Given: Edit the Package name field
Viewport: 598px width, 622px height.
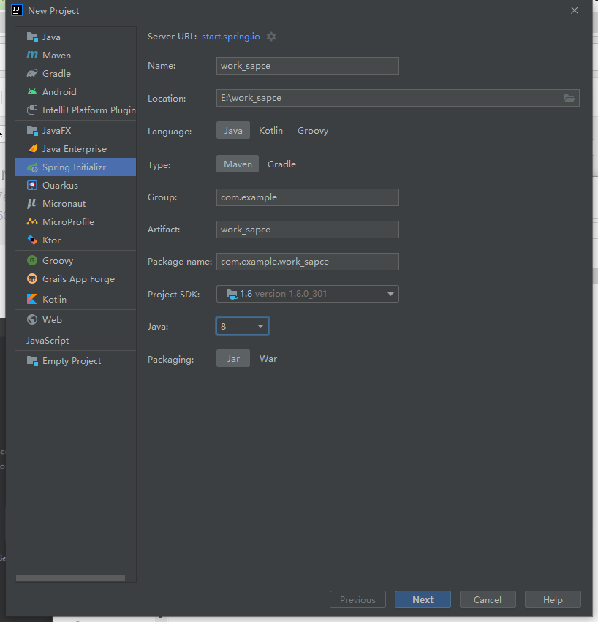Looking at the screenshot, I should [308, 262].
